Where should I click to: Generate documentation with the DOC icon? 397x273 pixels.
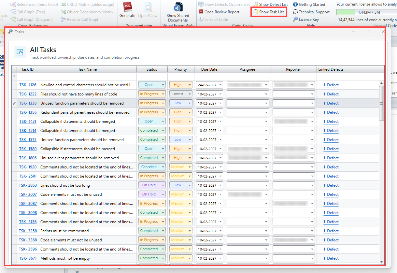127,10
